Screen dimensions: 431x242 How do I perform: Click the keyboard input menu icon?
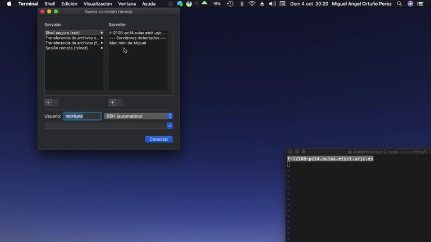(282, 4)
